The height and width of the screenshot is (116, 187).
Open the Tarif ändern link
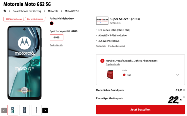[115, 23]
